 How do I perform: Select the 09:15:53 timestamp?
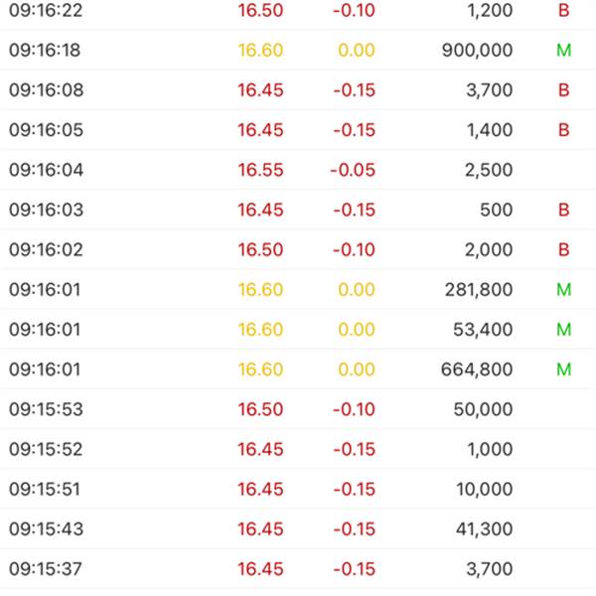46,409
